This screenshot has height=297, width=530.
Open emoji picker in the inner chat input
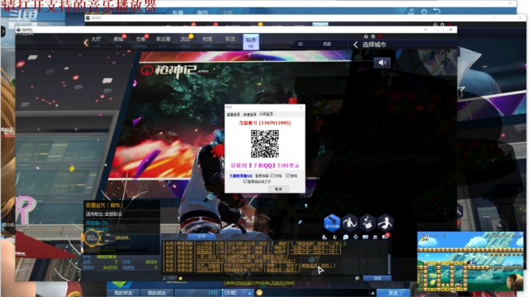[180, 279]
